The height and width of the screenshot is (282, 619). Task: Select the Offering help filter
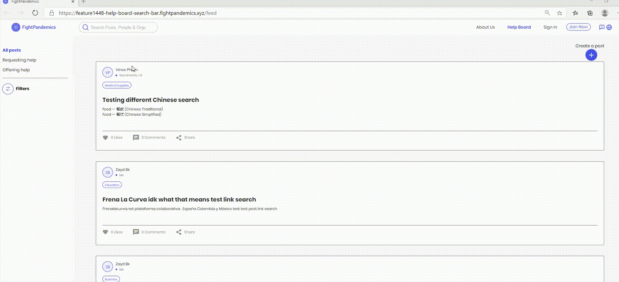point(16,70)
